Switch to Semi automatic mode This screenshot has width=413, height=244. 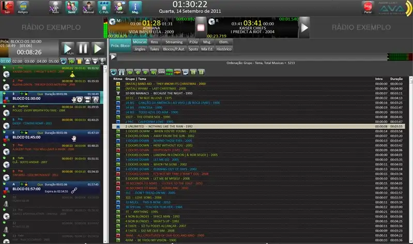pyautogui.click(x=72, y=7)
